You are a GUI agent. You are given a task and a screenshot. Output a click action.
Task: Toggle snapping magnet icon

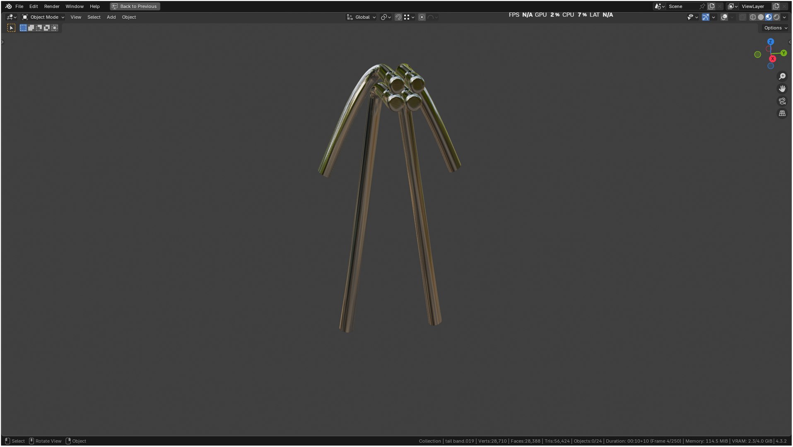[x=398, y=17]
